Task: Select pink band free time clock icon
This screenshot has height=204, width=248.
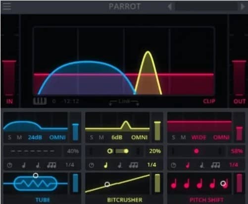Action: [x=173, y=165]
